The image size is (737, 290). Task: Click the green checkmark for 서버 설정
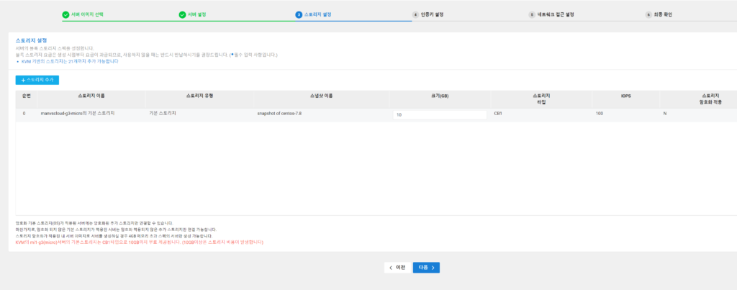pos(183,14)
